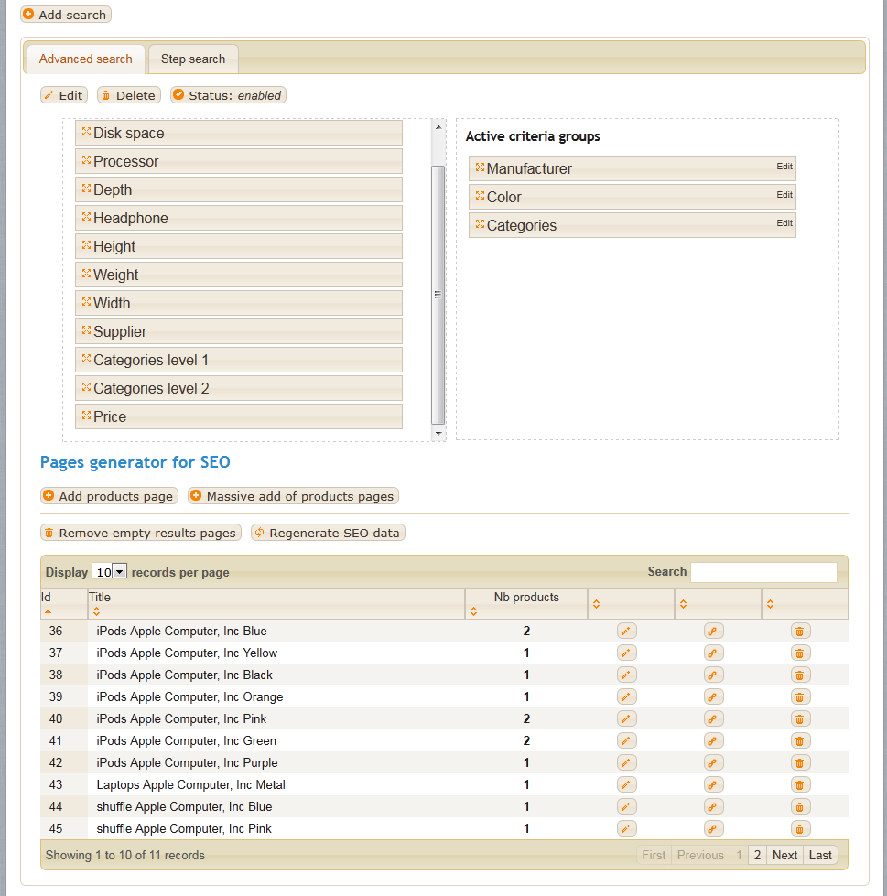Click page 1 in pagination

coord(739,856)
